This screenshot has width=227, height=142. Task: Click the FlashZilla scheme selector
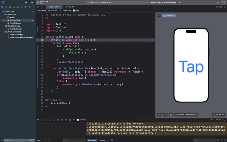[93, 2]
